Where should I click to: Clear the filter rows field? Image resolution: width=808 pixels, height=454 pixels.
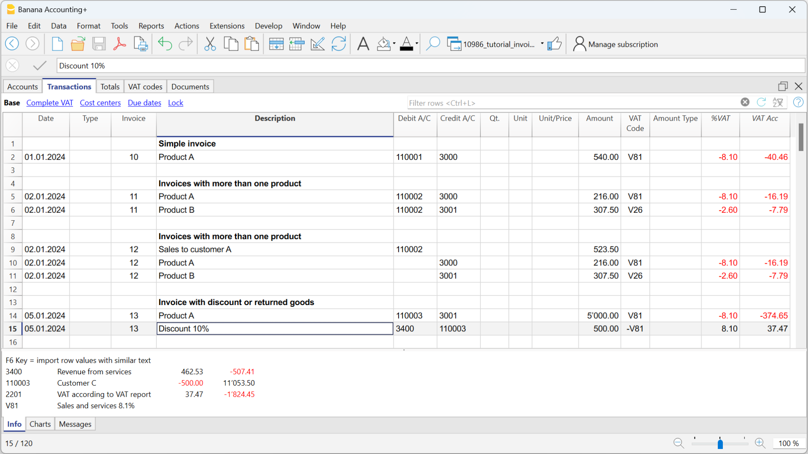point(745,102)
